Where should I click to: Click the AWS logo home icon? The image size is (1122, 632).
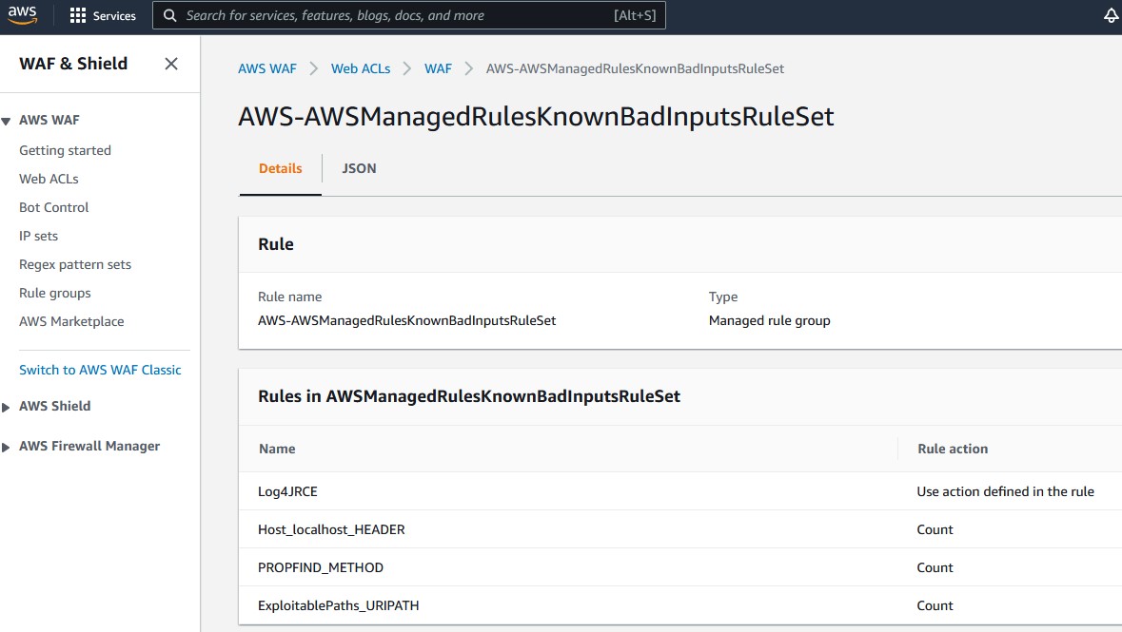point(22,15)
